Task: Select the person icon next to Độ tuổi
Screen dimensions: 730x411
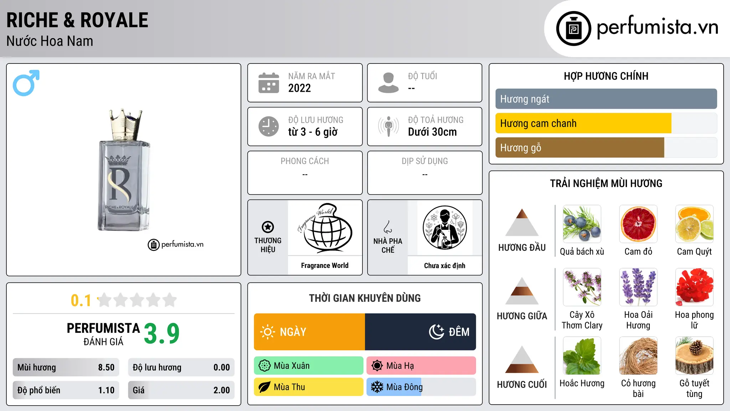Action: pyautogui.click(x=389, y=83)
